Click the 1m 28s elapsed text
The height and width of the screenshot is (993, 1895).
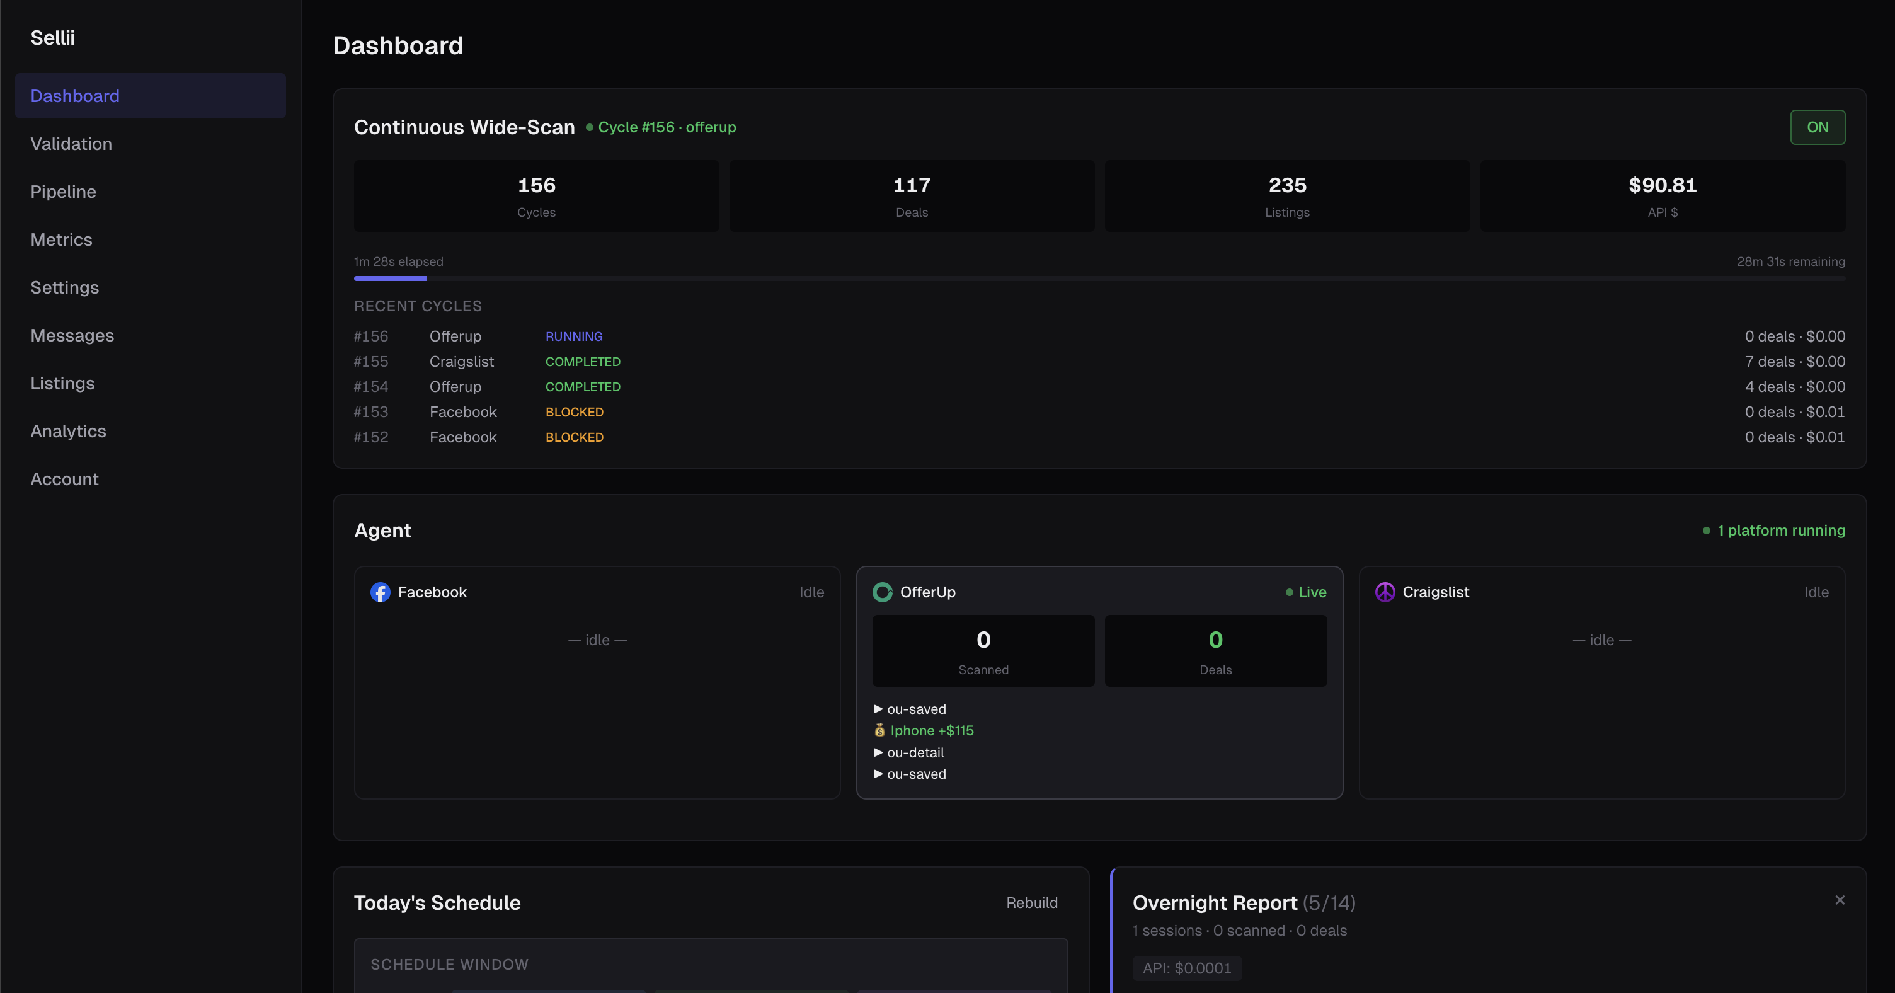399,262
